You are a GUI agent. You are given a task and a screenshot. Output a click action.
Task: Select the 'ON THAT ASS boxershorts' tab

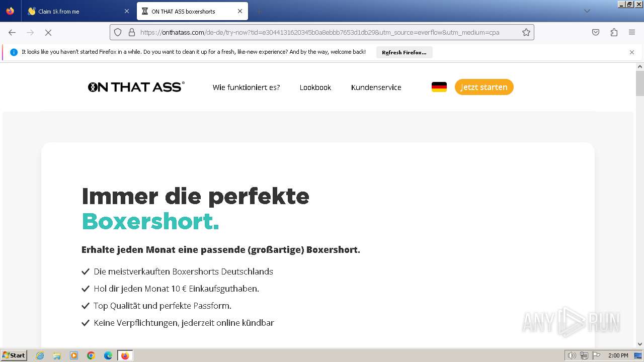coord(192,11)
